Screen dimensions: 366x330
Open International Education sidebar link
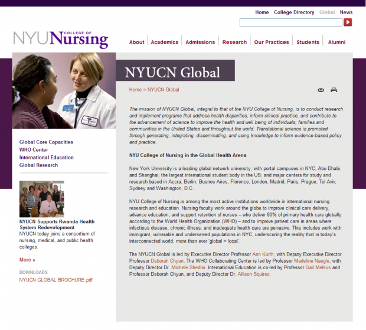point(46,158)
